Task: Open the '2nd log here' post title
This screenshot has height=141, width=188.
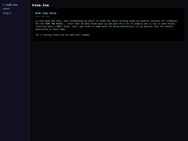Action: 46,13
